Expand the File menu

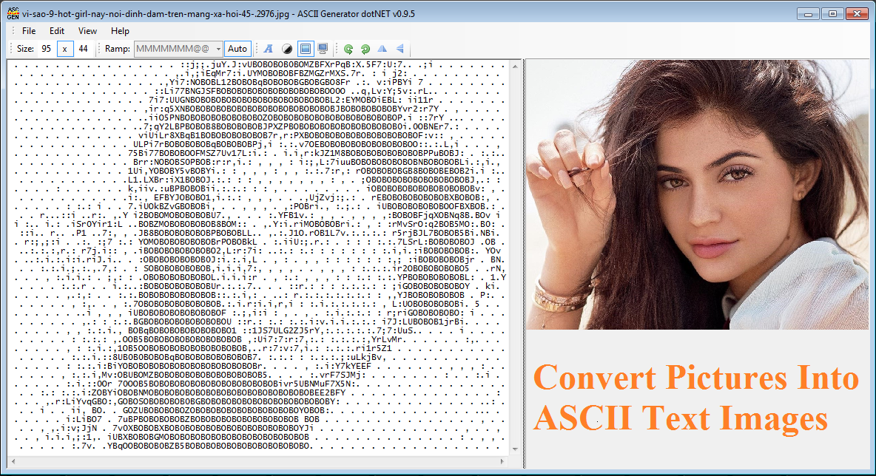tap(28, 31)
